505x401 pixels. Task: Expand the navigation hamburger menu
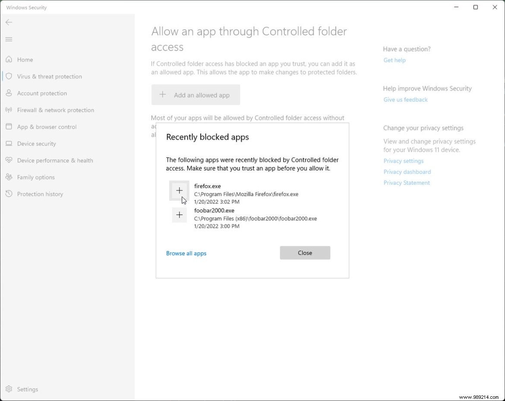[x=9, y=39]
